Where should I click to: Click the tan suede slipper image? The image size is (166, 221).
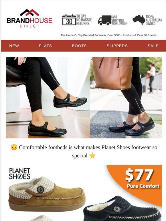click(x=47, y=194)
